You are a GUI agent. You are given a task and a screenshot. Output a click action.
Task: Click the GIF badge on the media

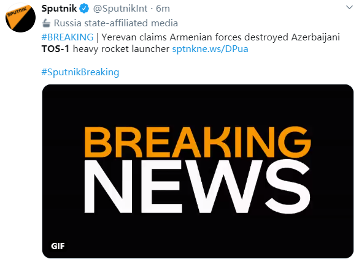(x=58, y=246)
